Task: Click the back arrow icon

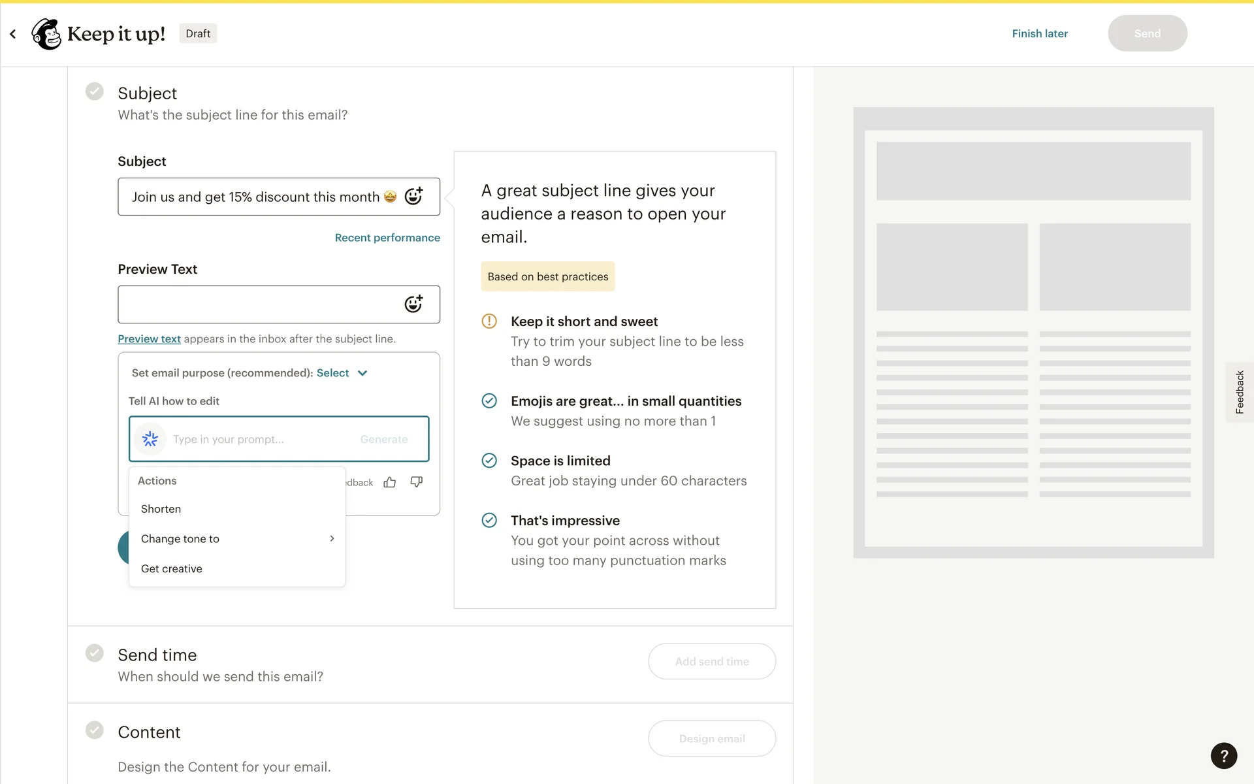Action: click(x=13, y=33)
